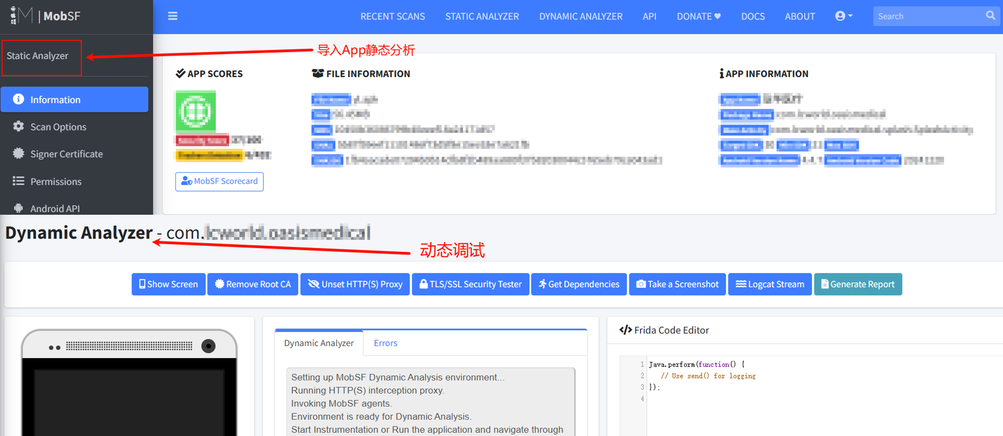Click the Remove Root CA button

tap(253, 284)
